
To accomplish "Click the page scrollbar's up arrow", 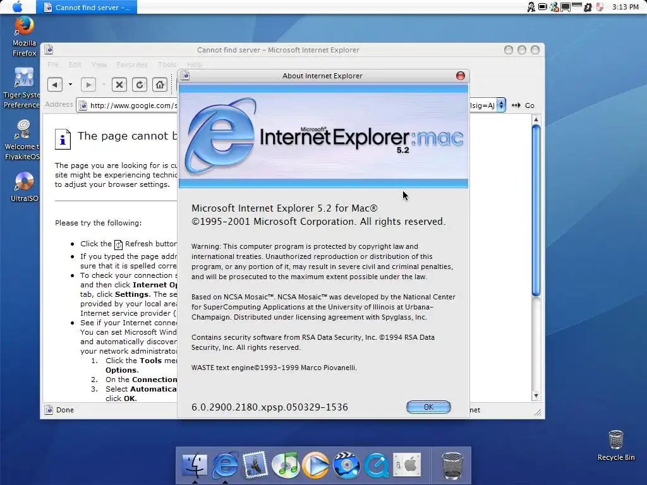I will tap(536, 119).
